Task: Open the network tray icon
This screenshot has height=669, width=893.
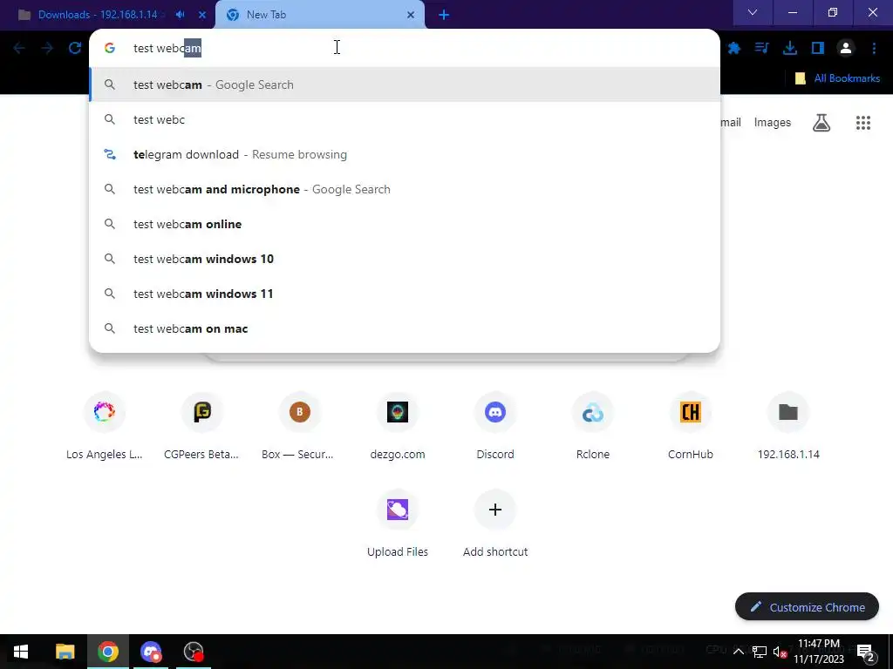Action: point(760,652)
